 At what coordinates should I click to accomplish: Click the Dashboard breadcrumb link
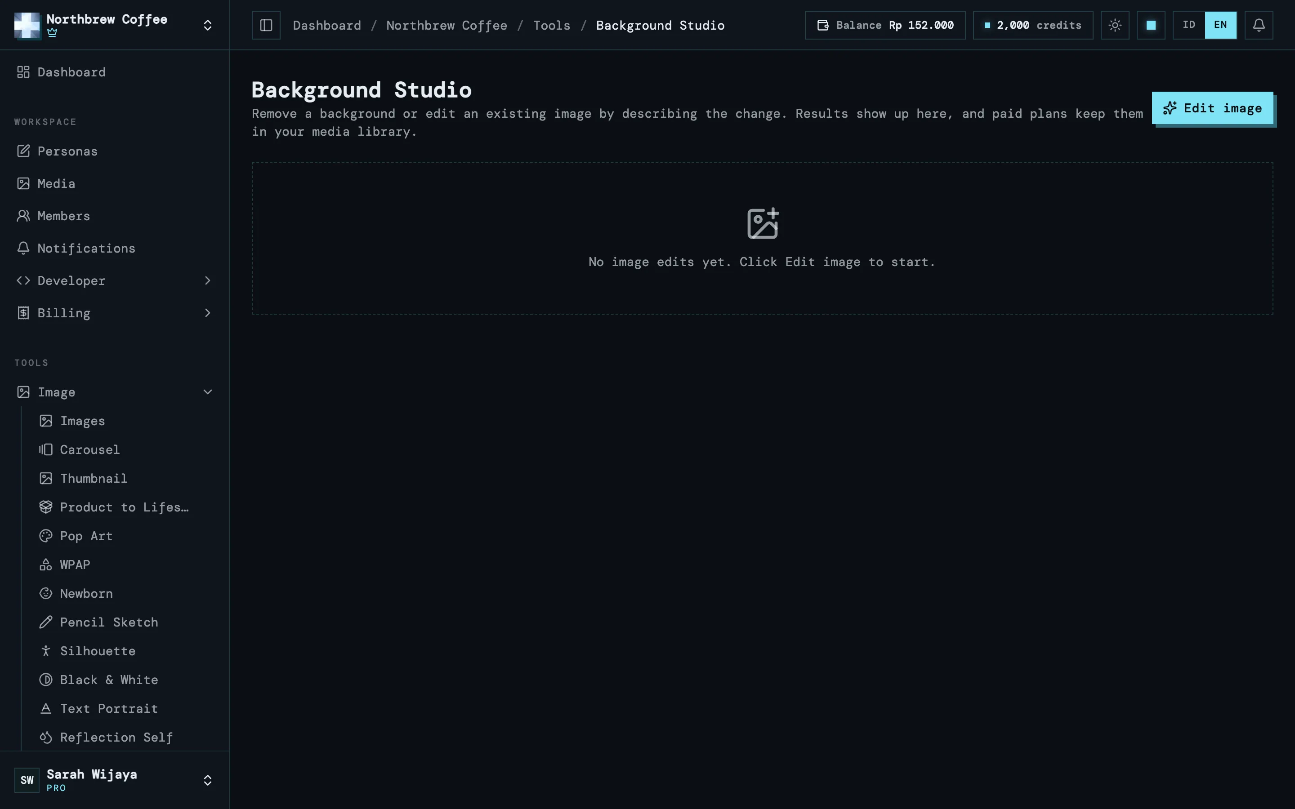click(x=327, y=25)
